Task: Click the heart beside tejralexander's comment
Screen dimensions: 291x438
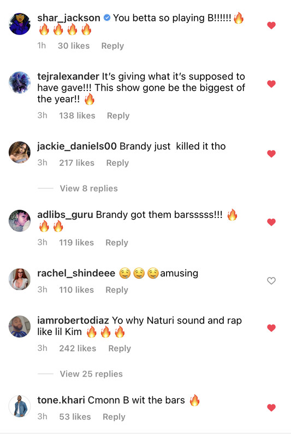Action: click(271, 84)
